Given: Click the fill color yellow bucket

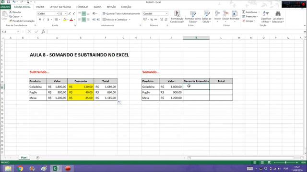Looking at the screenshot, I should coord(65,20).
